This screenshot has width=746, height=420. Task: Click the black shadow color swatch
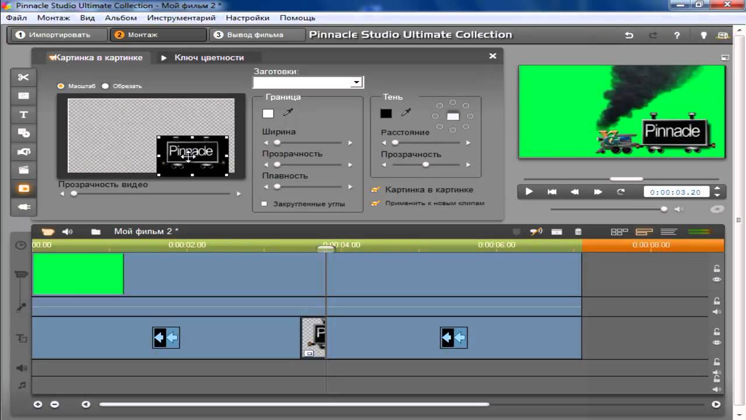(386, 114)
